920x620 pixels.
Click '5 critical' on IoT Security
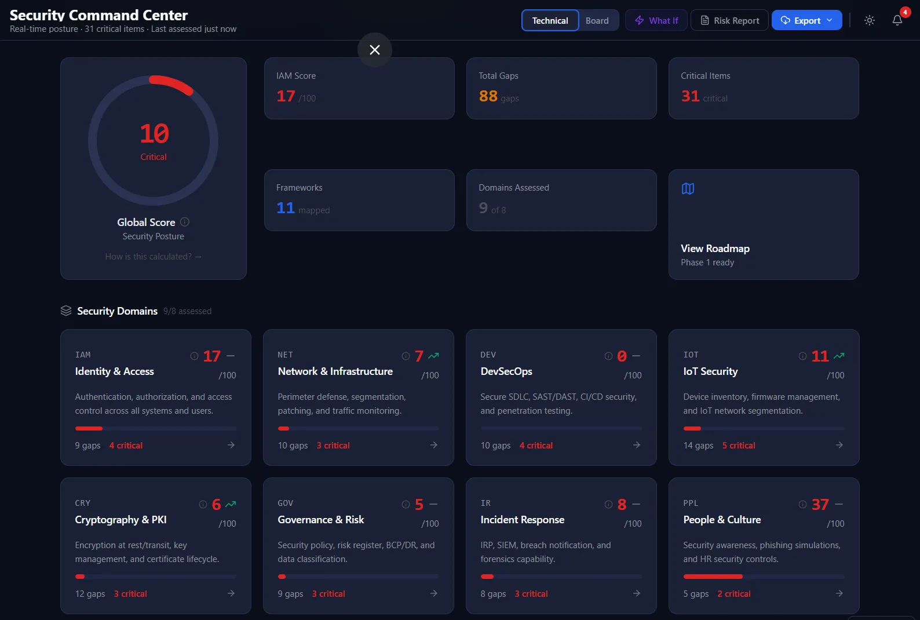pyautogui.click(x=739, y=446)
